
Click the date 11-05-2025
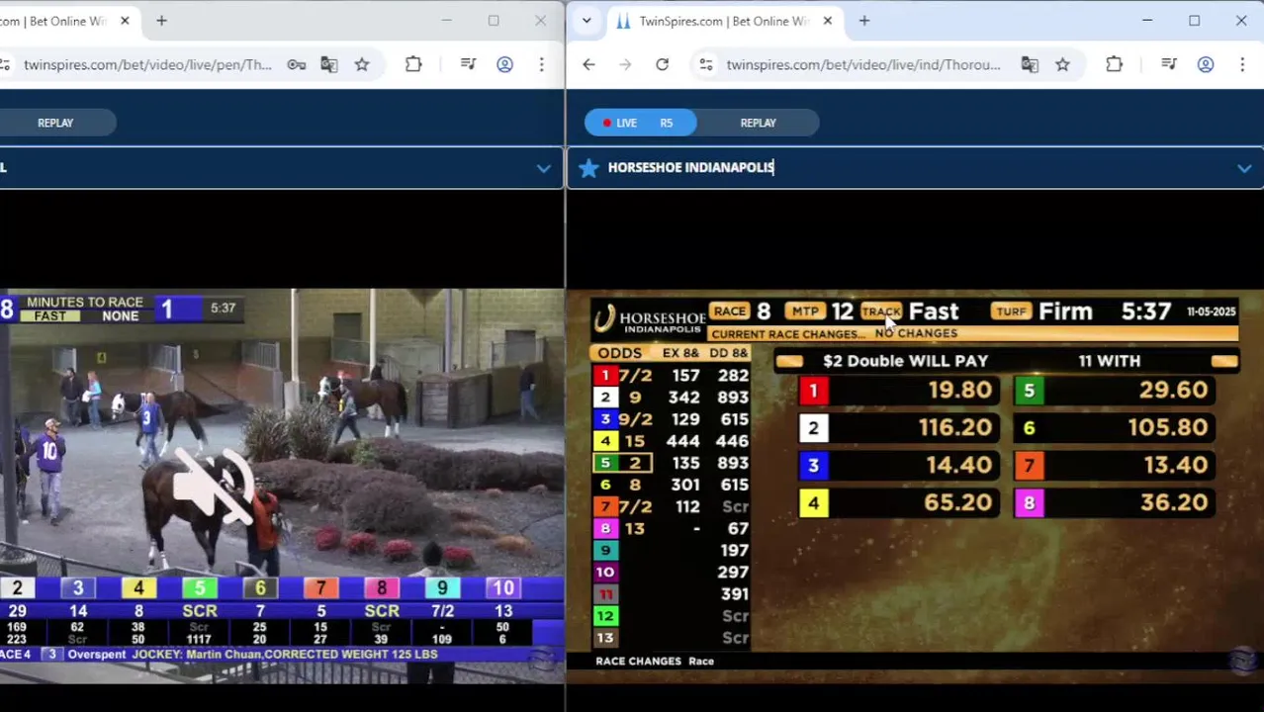point(1211,311)
